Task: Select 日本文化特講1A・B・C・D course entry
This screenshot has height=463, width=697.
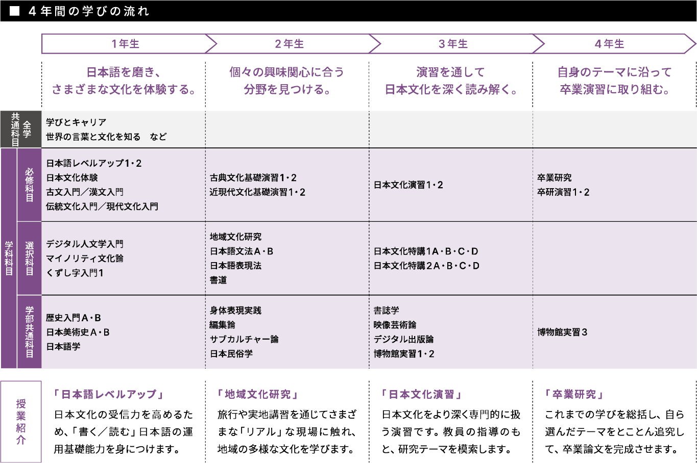Action: [x=426, y=251]
